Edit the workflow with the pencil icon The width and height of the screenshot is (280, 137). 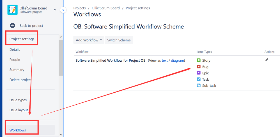(x=267, y=60)
